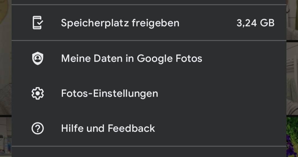Image resolution: width=298 pixels, height=157 pixels.
Task: Tap blank row space right of Fotos-Einstellungen
Action: click(221, 94)
